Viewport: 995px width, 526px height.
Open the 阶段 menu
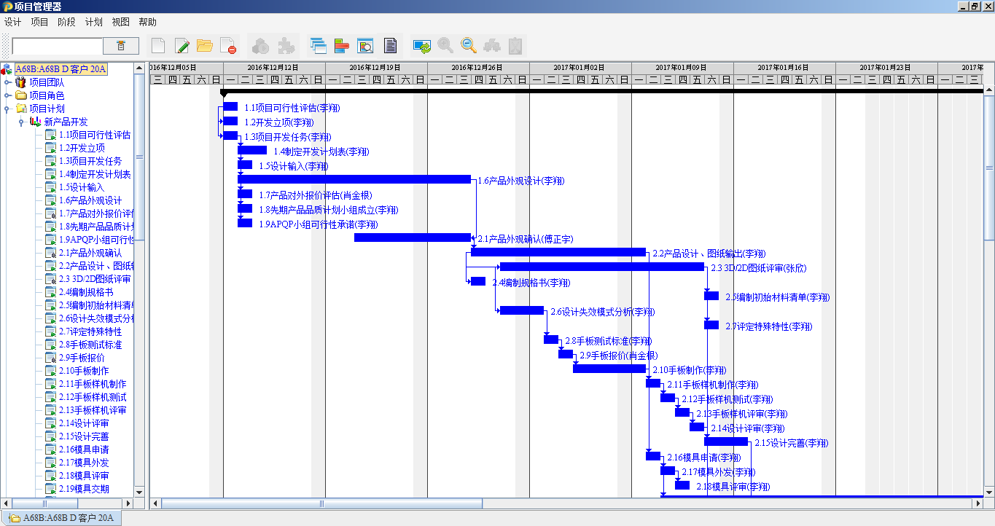click(x=66, y=22)
